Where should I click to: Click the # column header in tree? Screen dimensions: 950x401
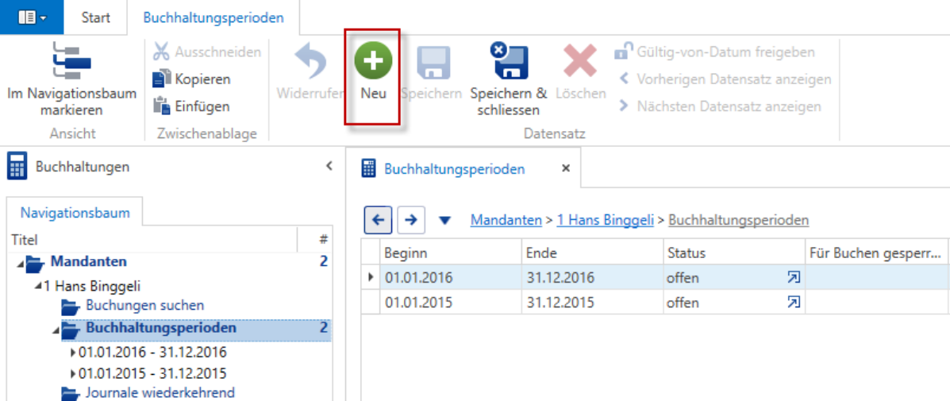point(324,240)
